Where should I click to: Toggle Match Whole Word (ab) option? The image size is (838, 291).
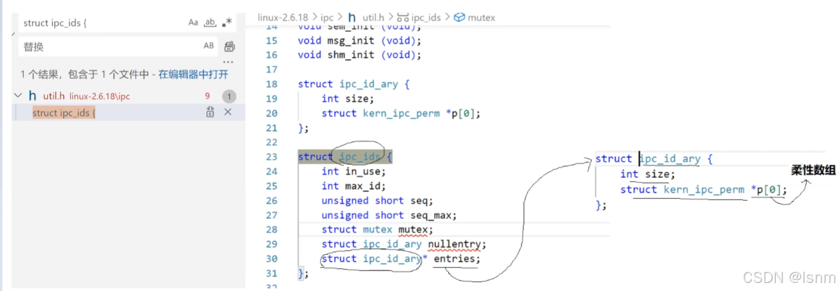[210, 22]
